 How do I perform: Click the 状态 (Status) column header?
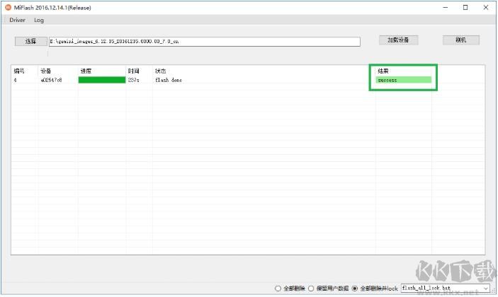click(x=161, y=71)
